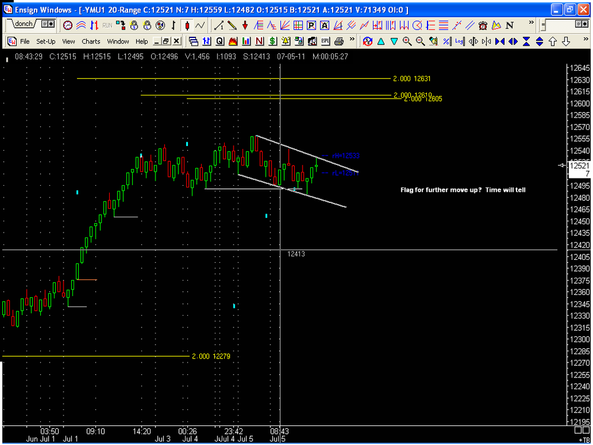Image resolution: width=593 pixels, height=445 pixels.
Task: Click the bold N tool icon
Action: click(x=509, y=26)
